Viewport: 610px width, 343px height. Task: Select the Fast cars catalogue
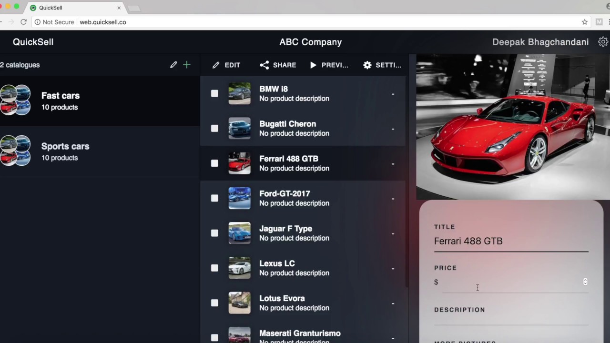[x=100, y=101]
